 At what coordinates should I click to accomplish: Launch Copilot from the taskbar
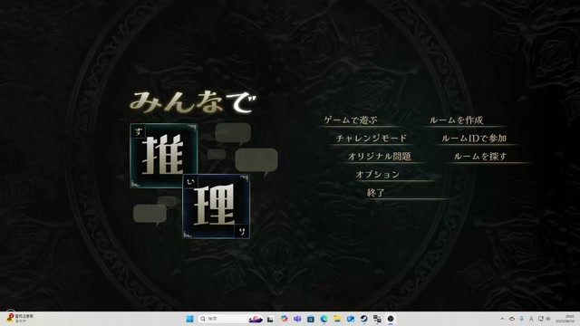point(284,319)
